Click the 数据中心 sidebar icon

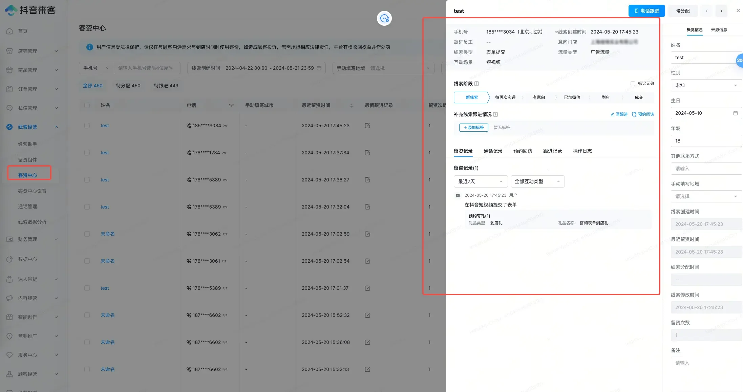(9, 259)
